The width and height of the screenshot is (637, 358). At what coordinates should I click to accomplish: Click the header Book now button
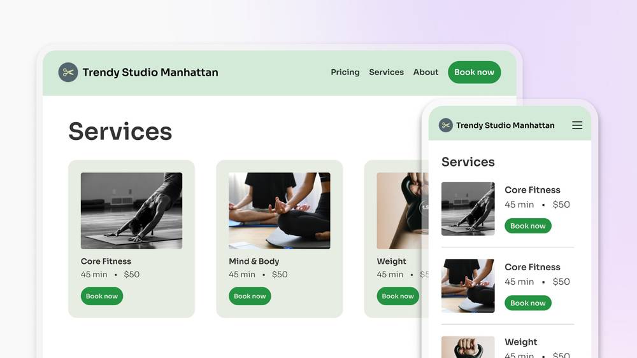coord(474,72)
